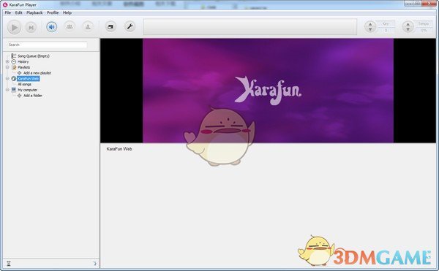Click the chevron arrow at sidebar bottom
Image resolution: width=439 pixels, height=271 pixels.
(x=95, y=264)
